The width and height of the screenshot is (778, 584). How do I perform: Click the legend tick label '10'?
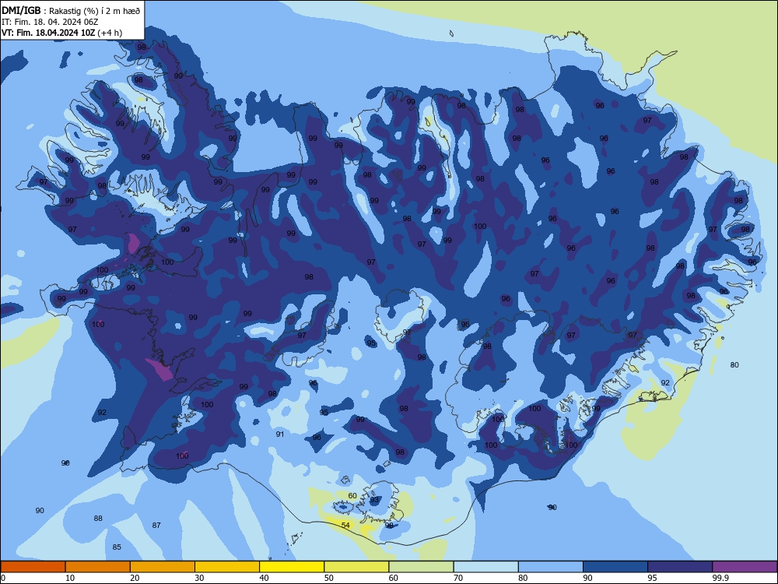coord(70,578)
